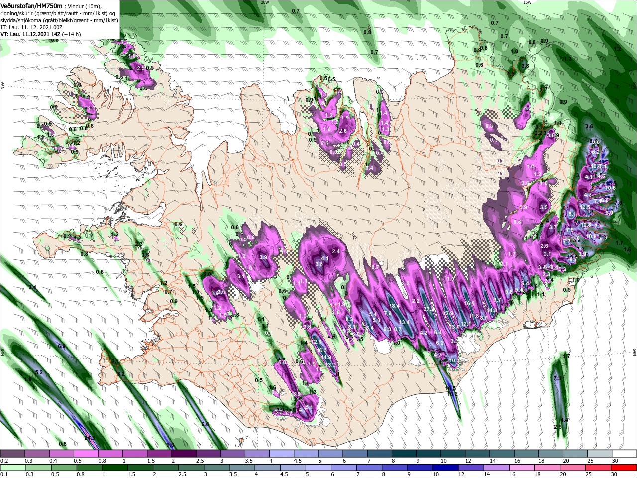Pick the bright pink snow swatch at 0.5

(x=86, y=454)
